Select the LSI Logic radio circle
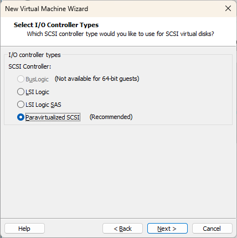237x238 pixels. pos(20,92)
